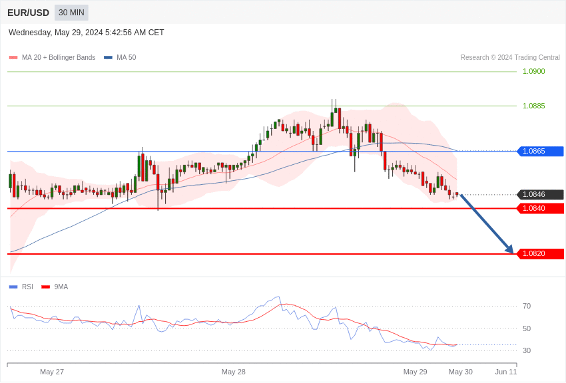Click the May 28 date axis label

click(x=234, y=372)
